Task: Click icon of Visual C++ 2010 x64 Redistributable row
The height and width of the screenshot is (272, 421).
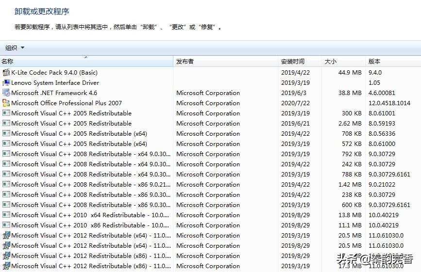Action: 6,215
